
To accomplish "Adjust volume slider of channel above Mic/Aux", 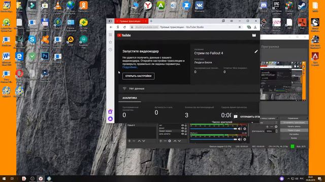I will click(213, 129).
